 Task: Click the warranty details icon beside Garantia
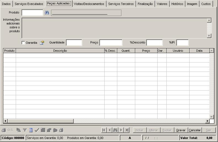click(x=42, y=43)
